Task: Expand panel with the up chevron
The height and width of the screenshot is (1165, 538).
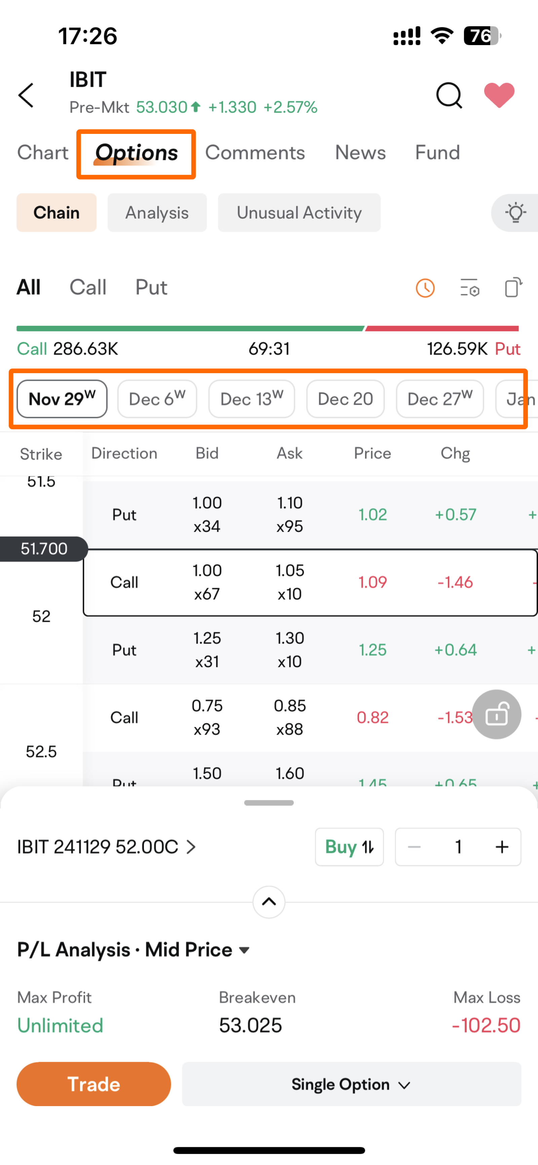Action: pyautogui.click(x=269, y=902)
